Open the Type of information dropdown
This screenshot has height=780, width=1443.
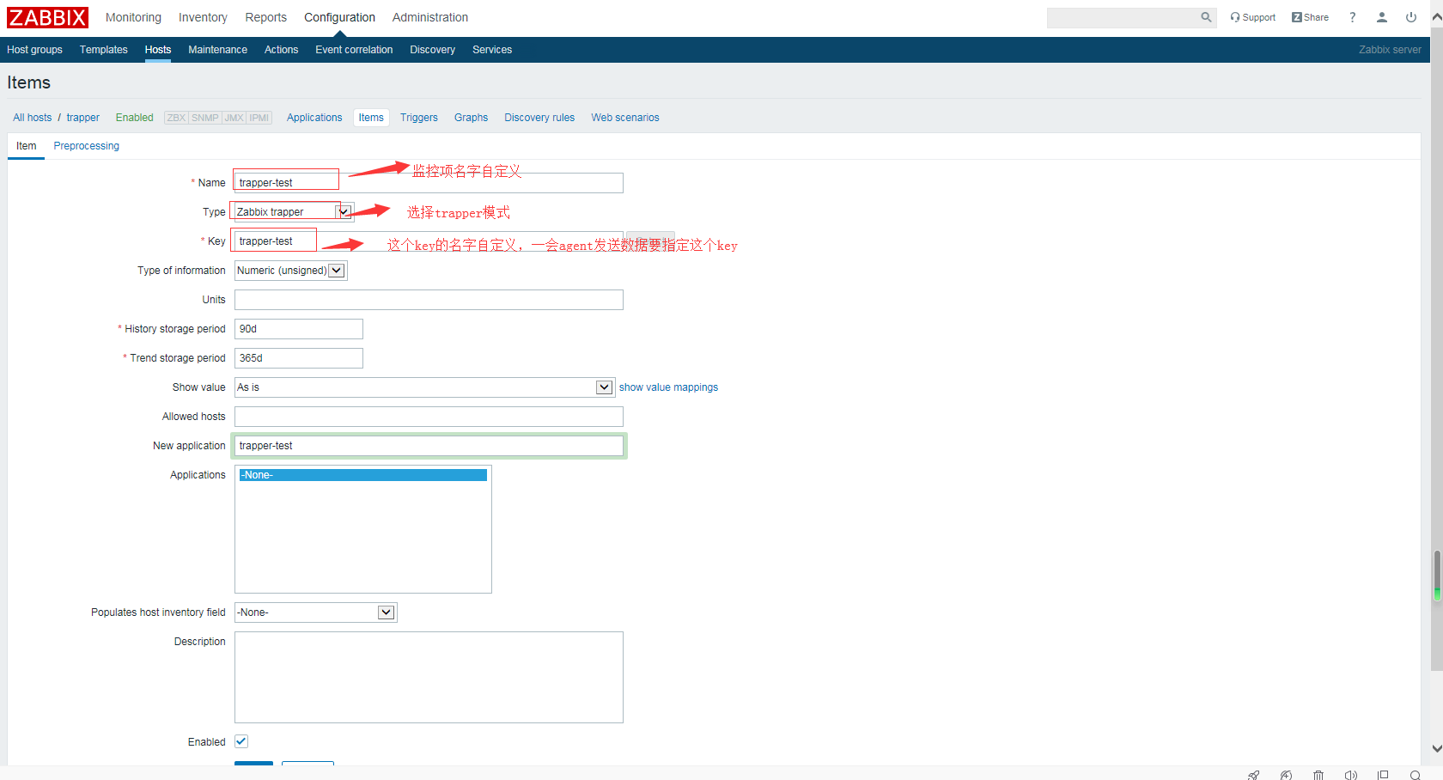[290, 271]
